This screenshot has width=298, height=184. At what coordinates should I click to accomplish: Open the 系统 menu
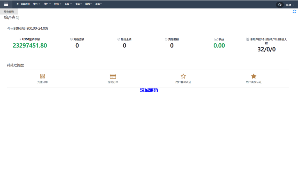[98, 4]
